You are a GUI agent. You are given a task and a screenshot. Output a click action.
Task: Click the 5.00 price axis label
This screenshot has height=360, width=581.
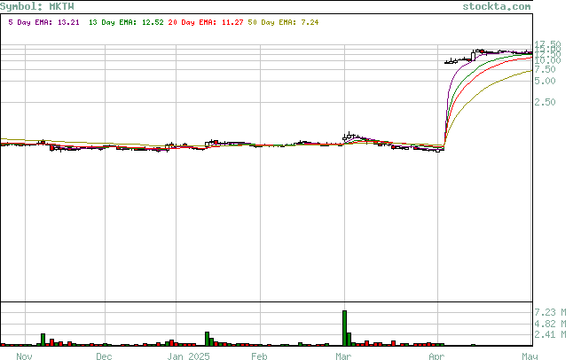click(545, 81)
